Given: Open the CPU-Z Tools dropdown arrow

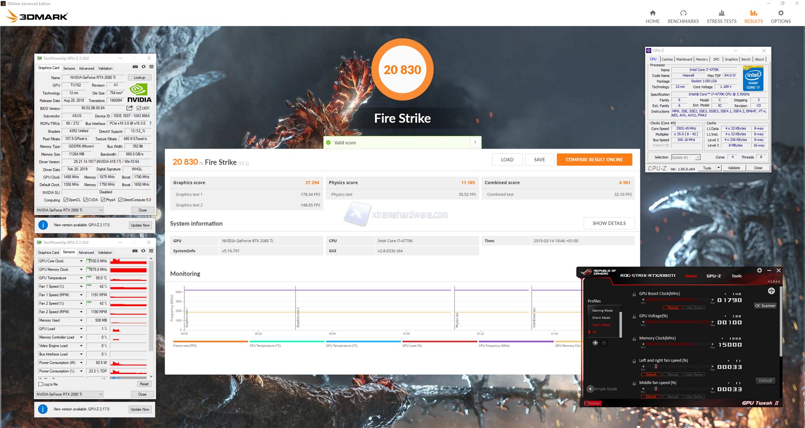Looking at the screenshot, I should (718, 168).
